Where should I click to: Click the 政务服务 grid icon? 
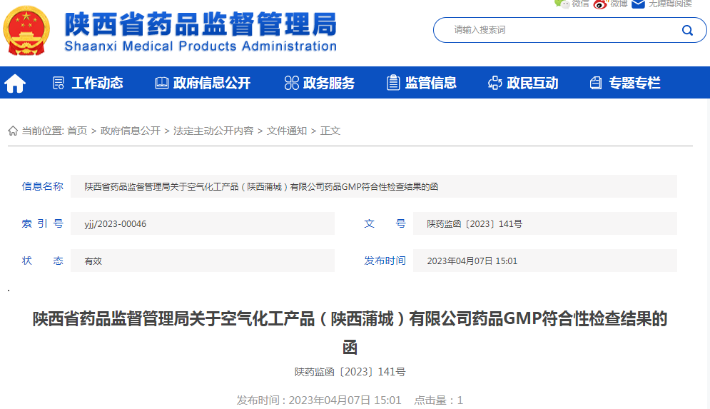click(x=292, y=83)
